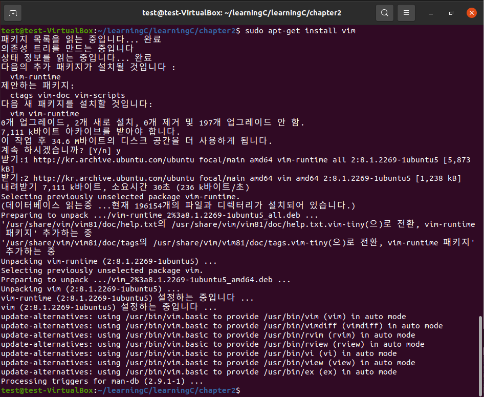This screenshot has width=484, height=397.
Task: Click the terminal scrollbar thumb
Action: tap(480, 356)
